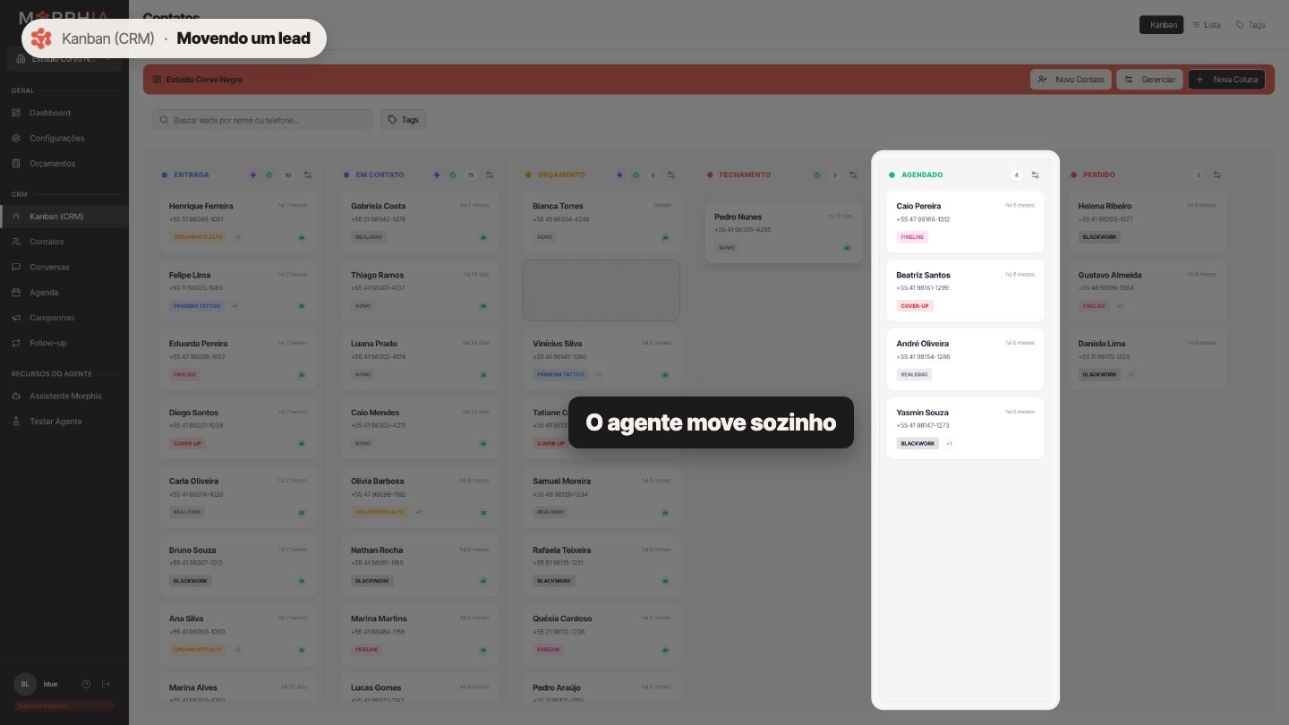The height and width of the screenshot is (725, 1289).
Task: Click the green bot icon in Orçamento
Action: pyautogui.click(x=636, y=175)
